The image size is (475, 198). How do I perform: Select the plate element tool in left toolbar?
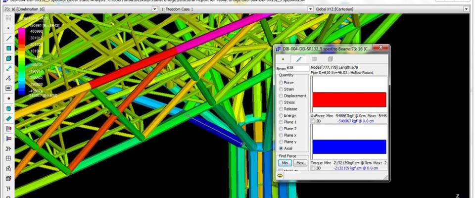[8, 48]
